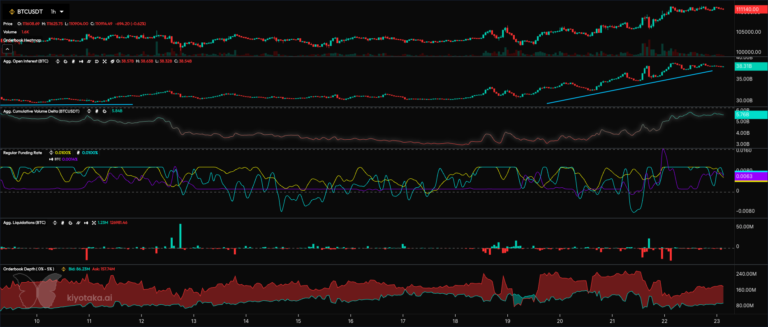
Task: Click the Bid: 86.23M depth value
Action: point(79,269)
